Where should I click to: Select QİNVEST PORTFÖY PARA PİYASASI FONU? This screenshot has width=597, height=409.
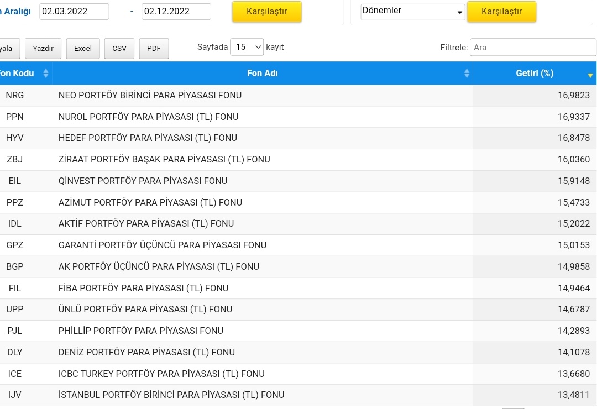[x=143, y=181]
